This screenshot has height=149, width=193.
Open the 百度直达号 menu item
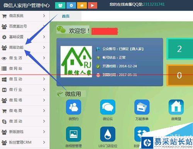(25, 27)
